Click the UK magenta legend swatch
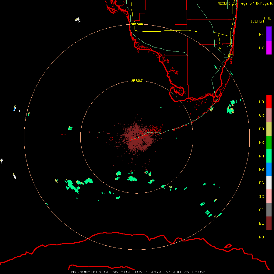The image size is (274, 274). coord(269,48)
